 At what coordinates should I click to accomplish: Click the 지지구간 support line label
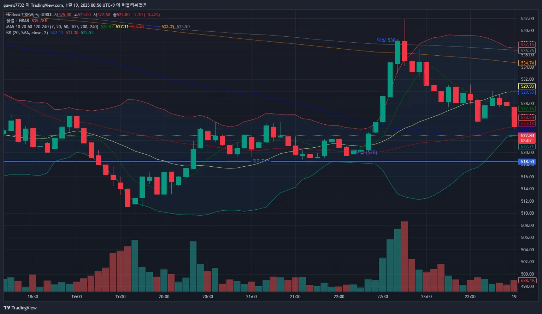260,161
